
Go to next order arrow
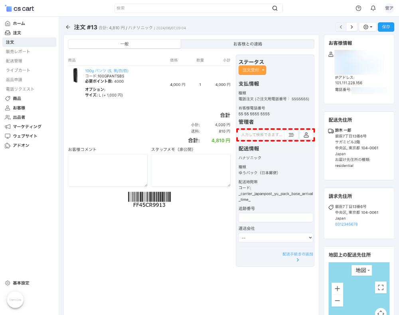[x=352, y=27]
